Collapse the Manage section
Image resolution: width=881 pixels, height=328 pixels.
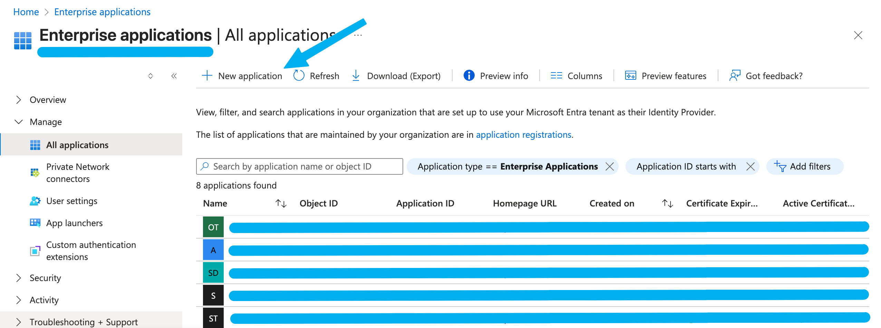point(19,122)
